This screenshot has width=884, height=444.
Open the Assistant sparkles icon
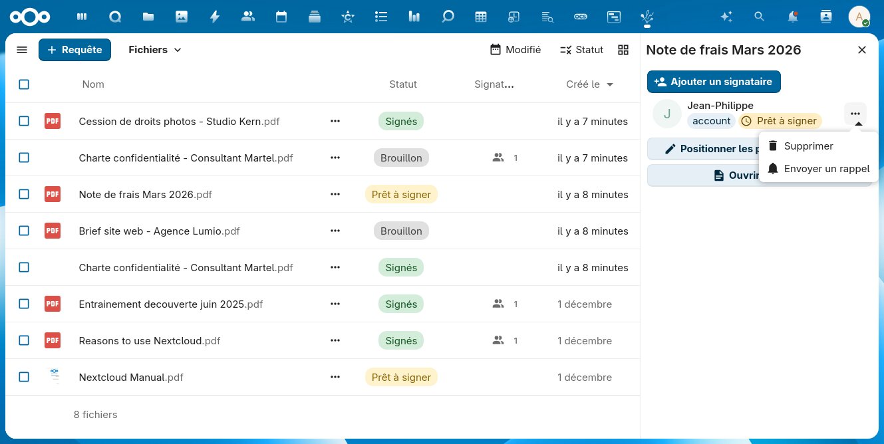tap(726, 17)
